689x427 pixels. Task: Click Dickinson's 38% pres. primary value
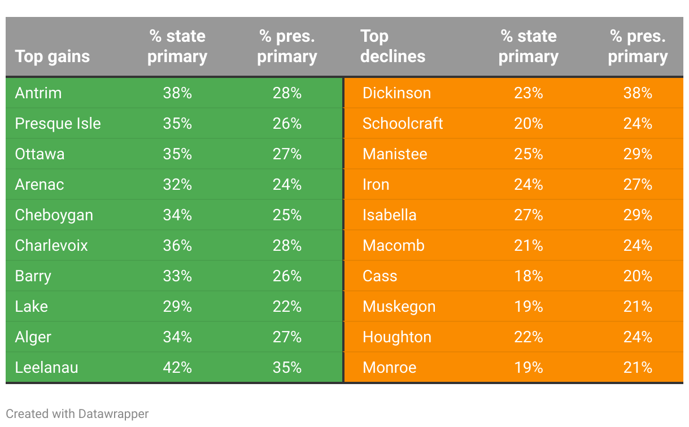[x=638, y=93]
